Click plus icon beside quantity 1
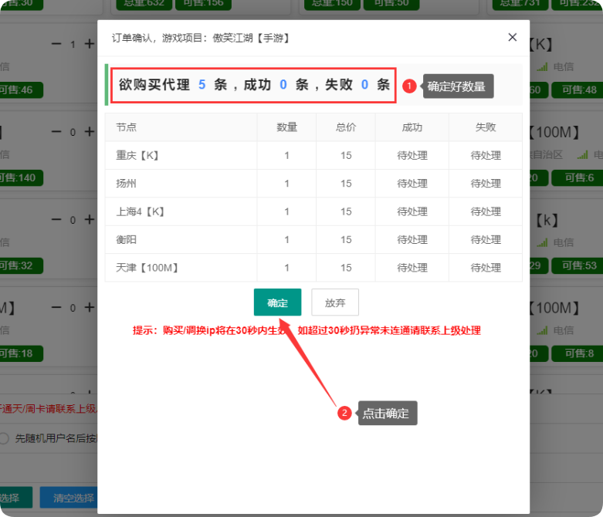 (x=90, y=44)
